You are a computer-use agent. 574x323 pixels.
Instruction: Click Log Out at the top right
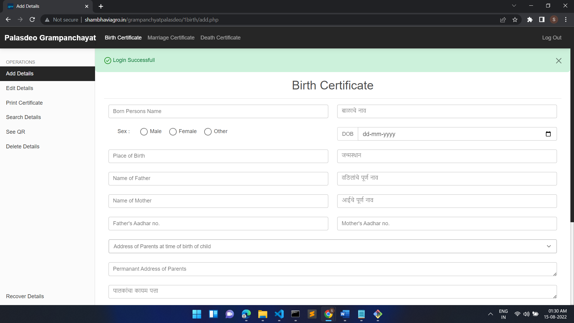click(552, 38)
